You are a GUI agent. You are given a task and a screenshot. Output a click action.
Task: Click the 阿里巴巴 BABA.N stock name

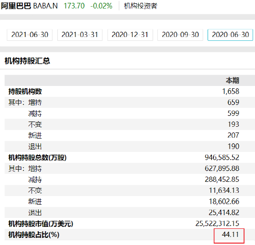[x=29, y=6]
